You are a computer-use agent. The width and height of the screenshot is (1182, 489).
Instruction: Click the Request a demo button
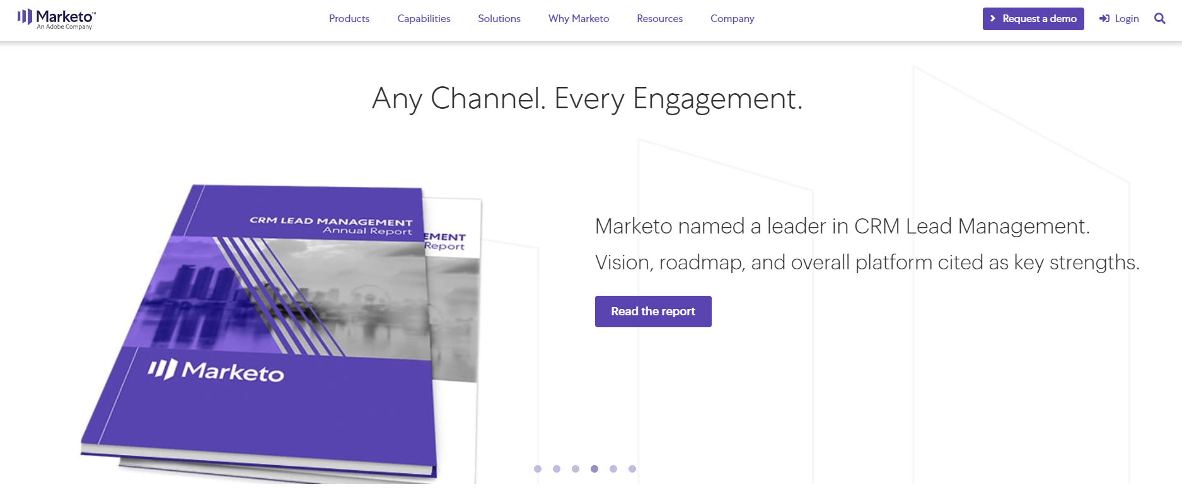tap(1033, 19)
